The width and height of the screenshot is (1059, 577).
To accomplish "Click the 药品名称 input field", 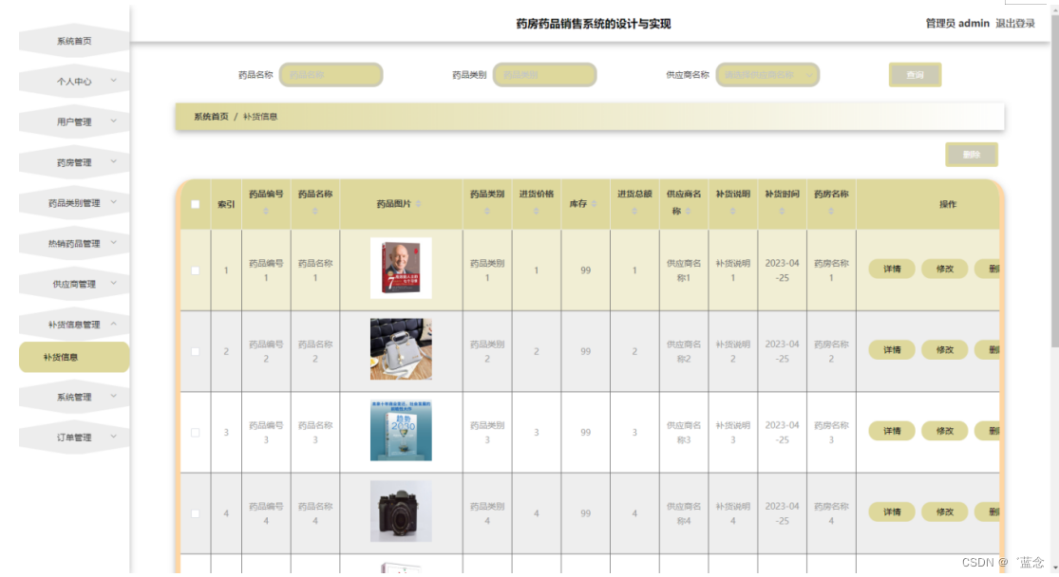I will (332, 74).
